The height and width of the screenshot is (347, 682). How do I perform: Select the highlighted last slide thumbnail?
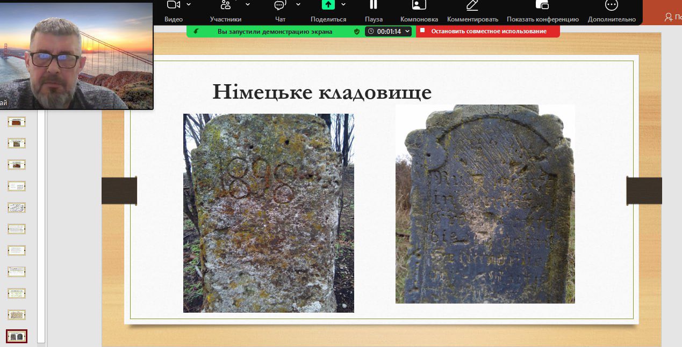click(x=16, y=336)
